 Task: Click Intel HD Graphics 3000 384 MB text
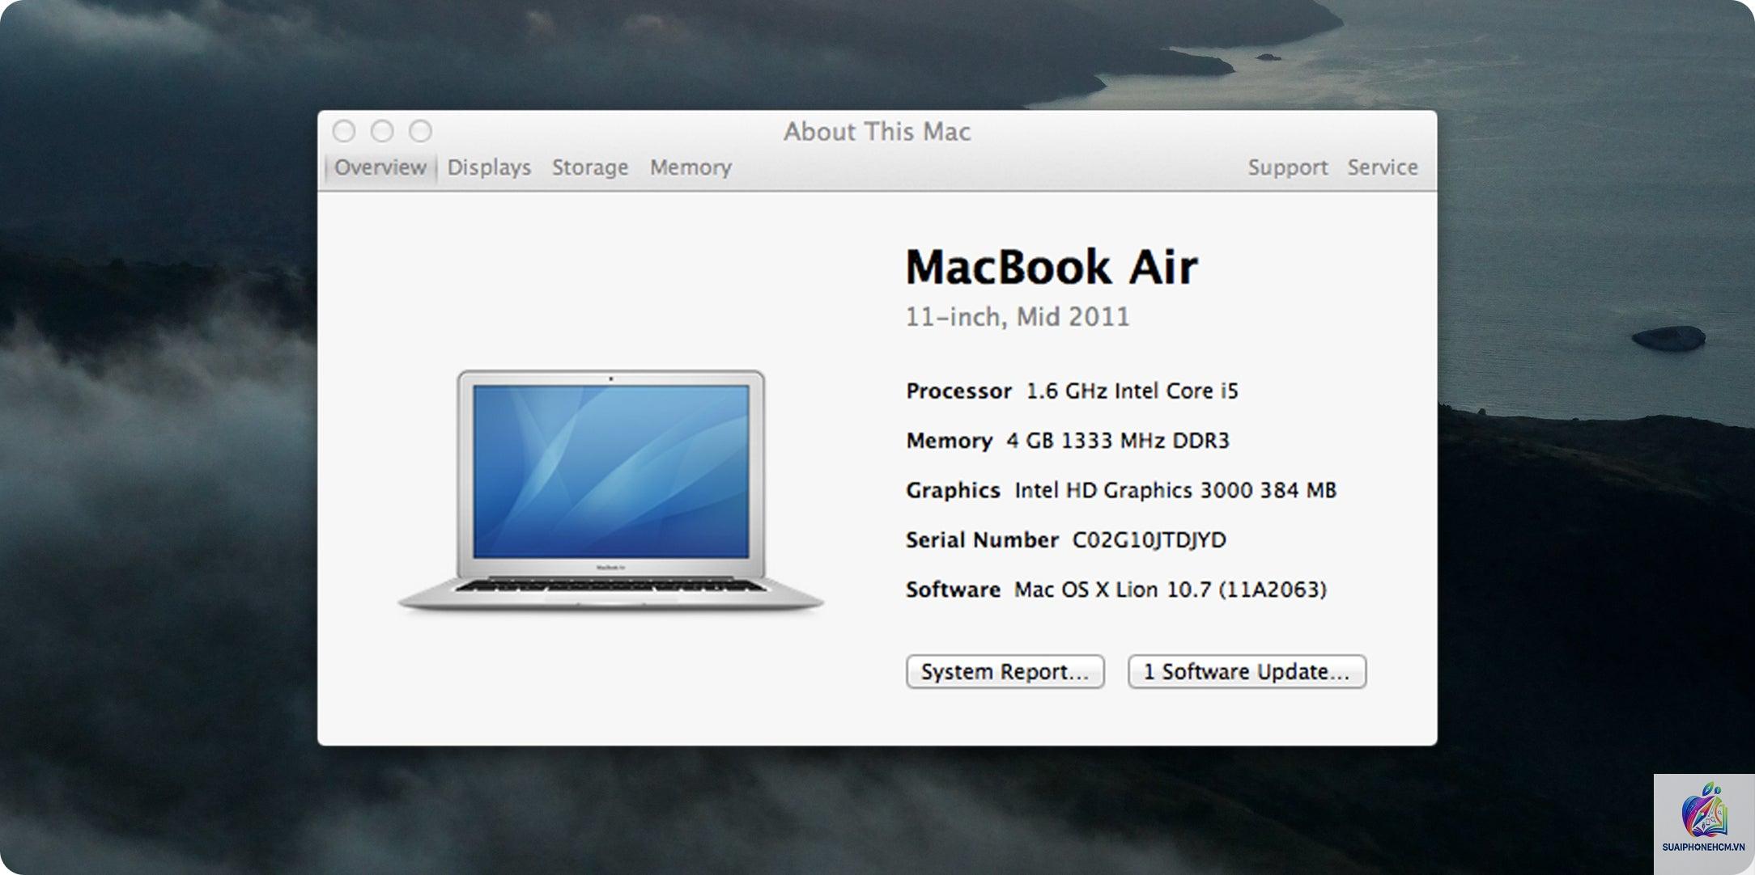(1175, 491)
